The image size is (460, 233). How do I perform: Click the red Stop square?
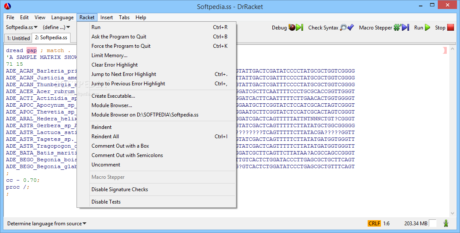tap(450, 27)
